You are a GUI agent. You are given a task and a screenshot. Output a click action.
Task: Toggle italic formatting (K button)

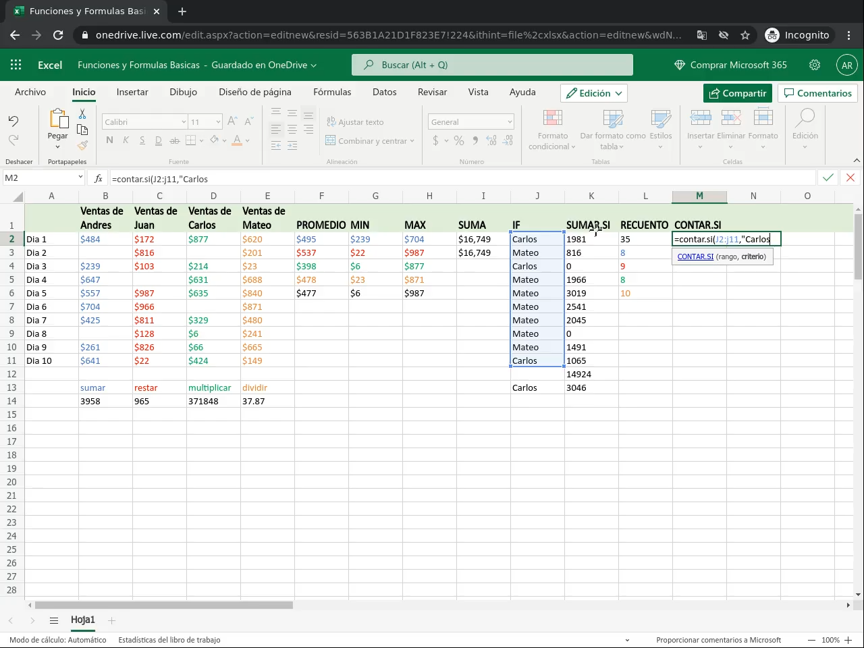click(126, 140)
